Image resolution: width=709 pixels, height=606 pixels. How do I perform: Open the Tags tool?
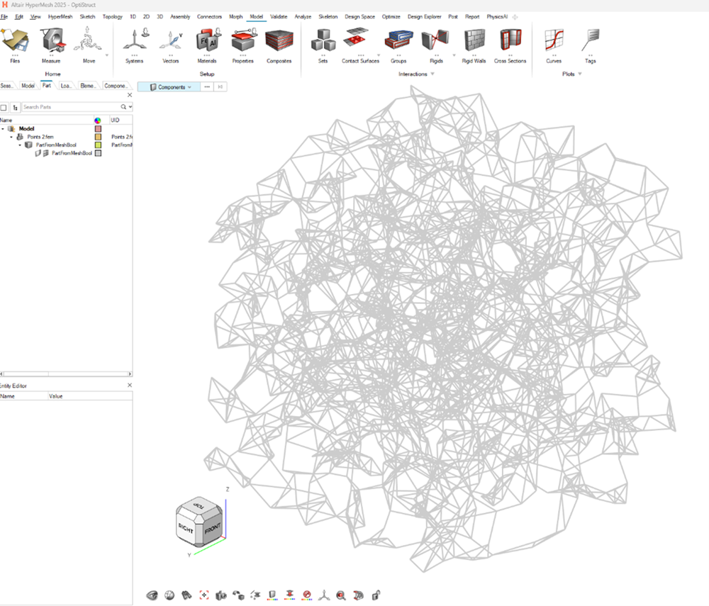tap(590, 44)
